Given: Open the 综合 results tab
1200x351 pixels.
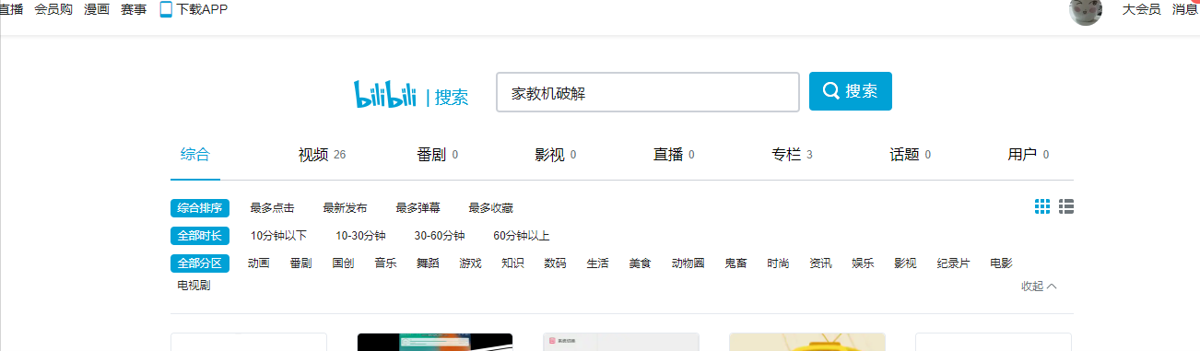Looking at the screenshot, I should pyautogui.click(x=194, y=154).
